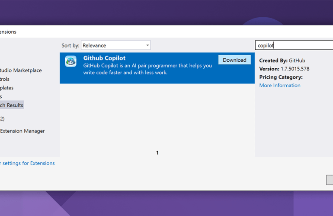333x216 pixels.
Task: Click the Sort by dropdown arrow
Action: point(147,45)
